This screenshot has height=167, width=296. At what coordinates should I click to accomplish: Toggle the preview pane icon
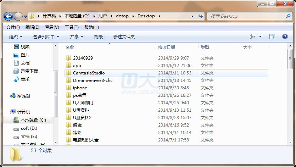point(272,37)
